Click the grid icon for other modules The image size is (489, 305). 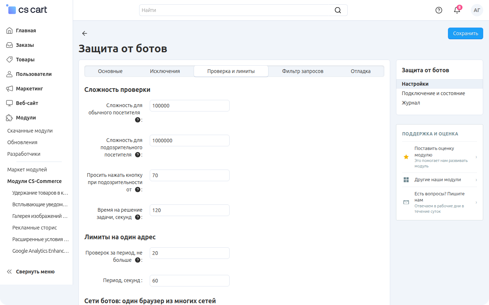tap(406, 180)
